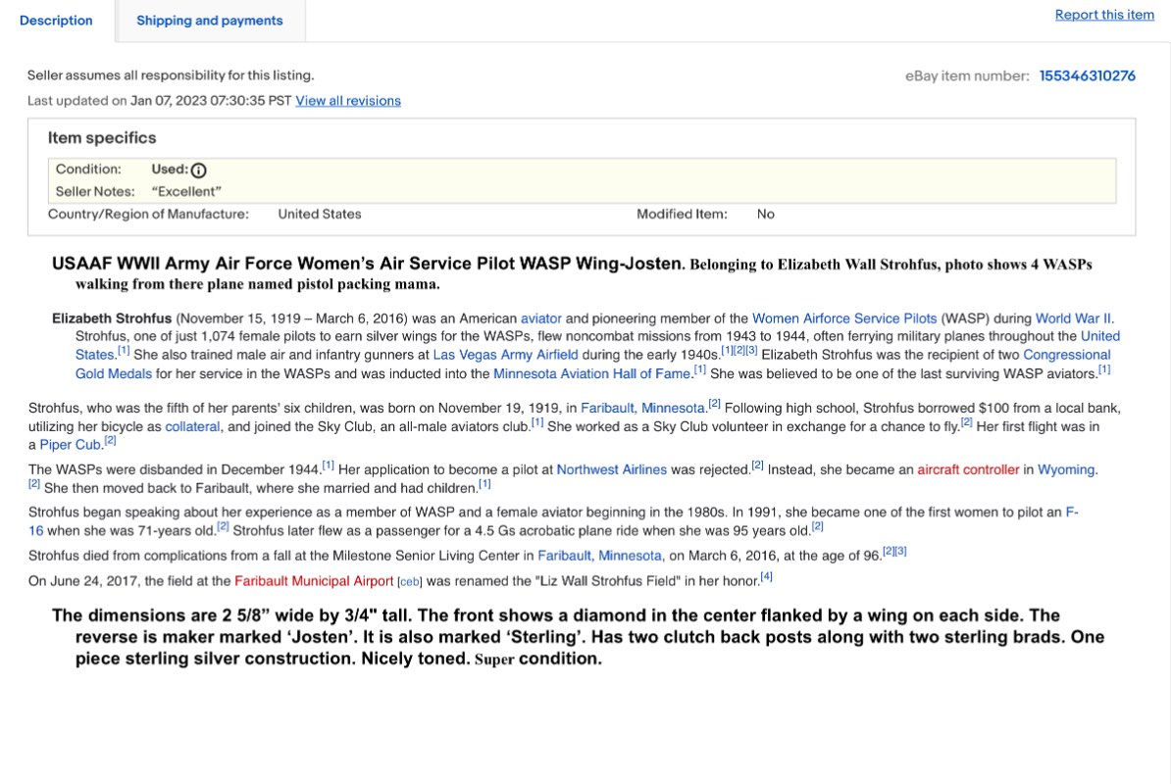Click the Minnesota Aviation Hall of Fame link
1171x784 pixels.
[x=591, y=373]
